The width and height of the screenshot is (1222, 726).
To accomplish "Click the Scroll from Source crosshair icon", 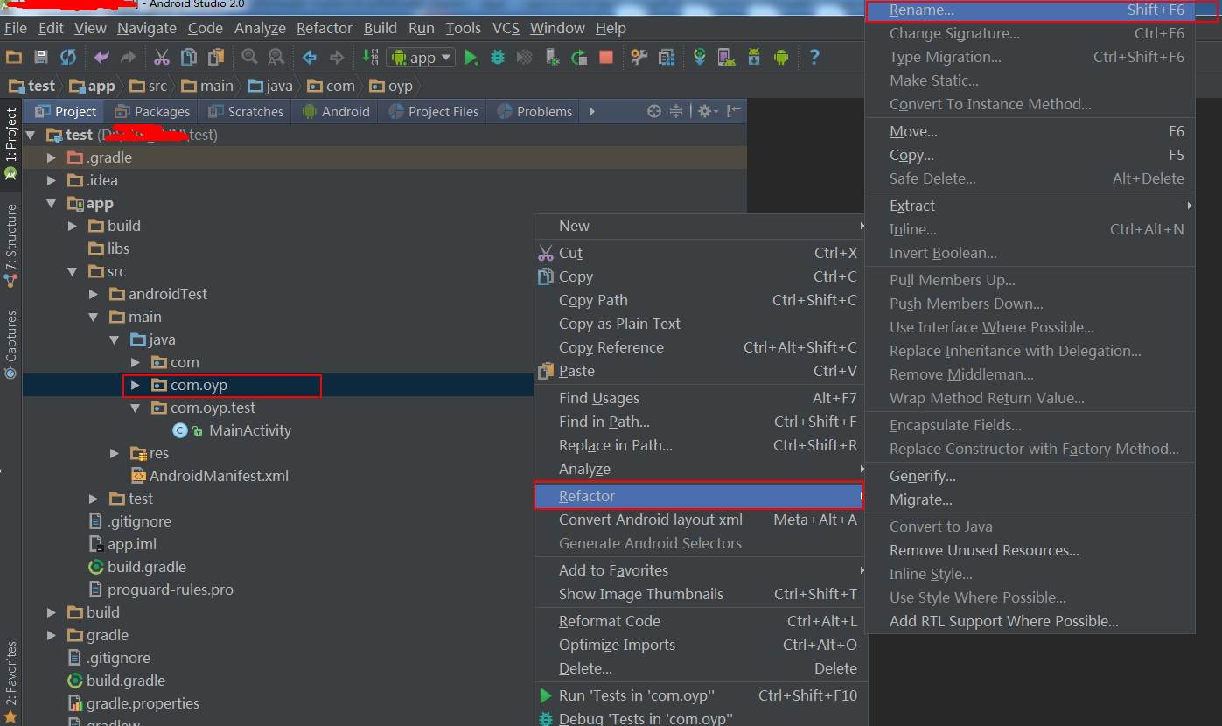I will (x=654, y=111).
